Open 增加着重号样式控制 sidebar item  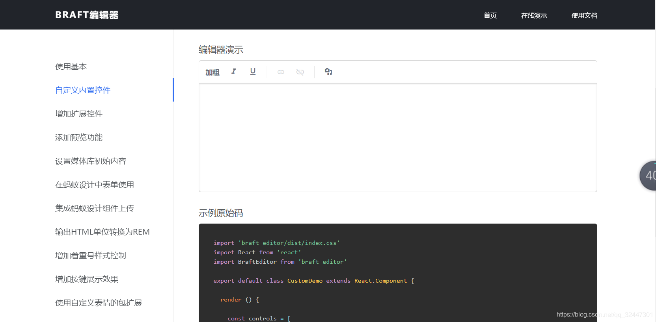tap(91, 255)
